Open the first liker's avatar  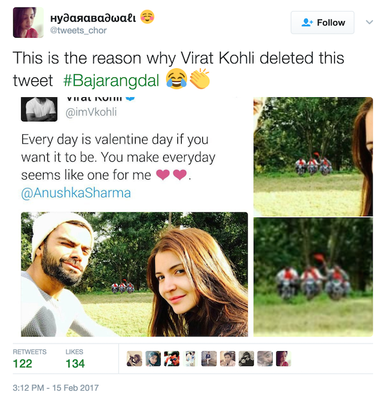point(134,358)
